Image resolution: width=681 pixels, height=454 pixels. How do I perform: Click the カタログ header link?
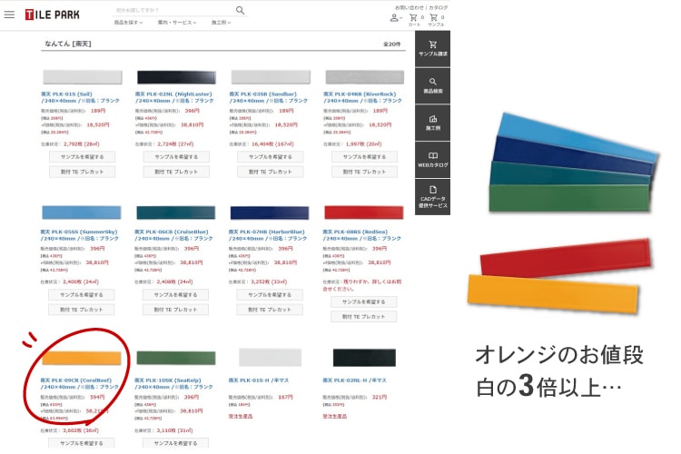pyautogui.click(x=439, y=7)
